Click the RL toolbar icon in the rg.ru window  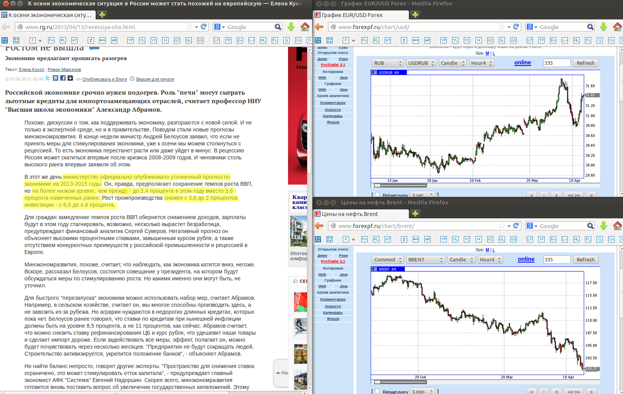63,40
